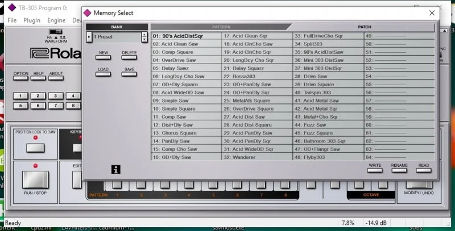Click the NEW bank button
Screen dimensions: 455x231
click(x=104, y=57)
